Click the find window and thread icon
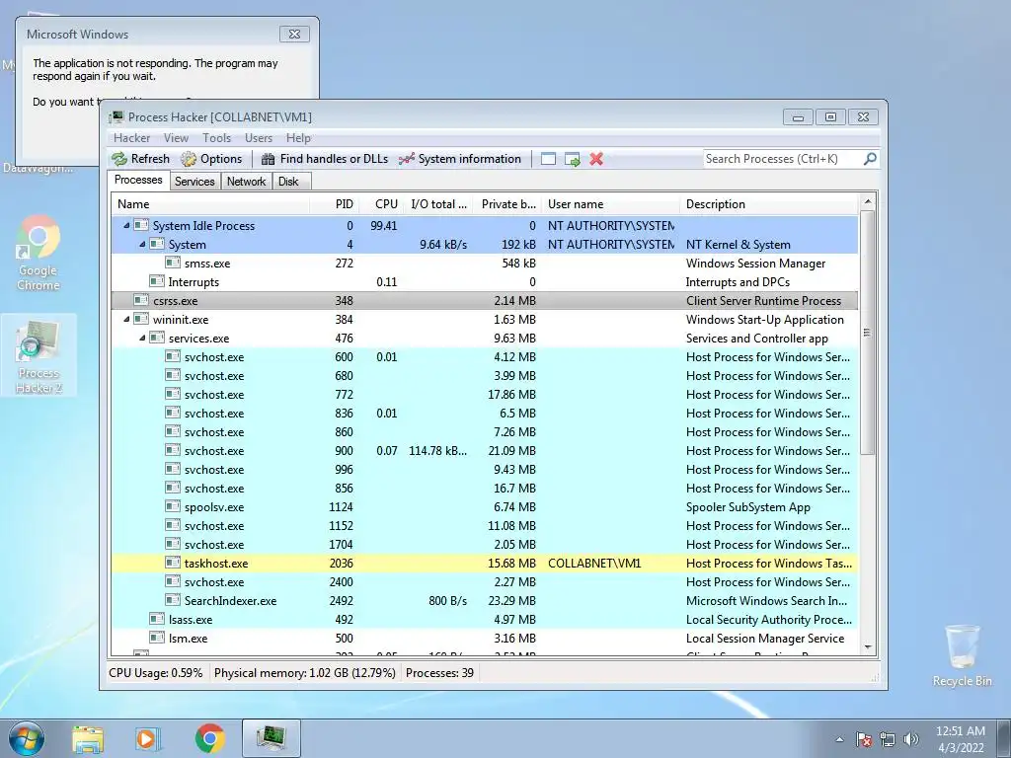Viewport: 1011px width, 758px height. 572,159
